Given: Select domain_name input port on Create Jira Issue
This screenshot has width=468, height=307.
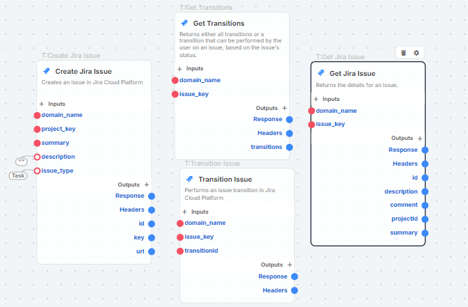Looking at the screenshot, I should [x=37, y=116].
